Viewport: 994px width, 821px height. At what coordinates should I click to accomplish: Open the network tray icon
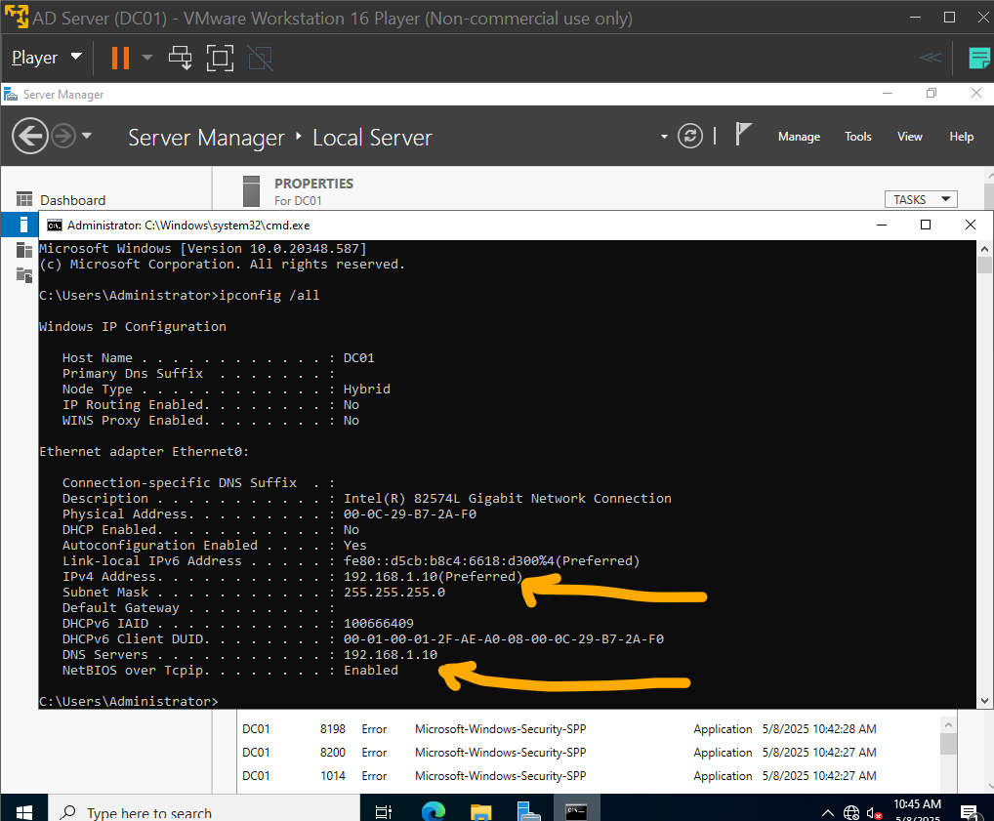pyautogui.click(x=851, y=812)
